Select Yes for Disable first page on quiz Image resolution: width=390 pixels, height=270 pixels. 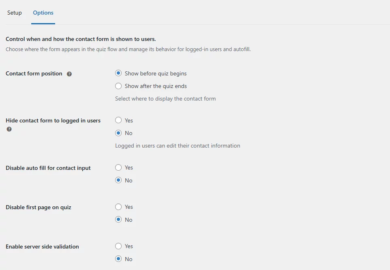coord(118,207)
